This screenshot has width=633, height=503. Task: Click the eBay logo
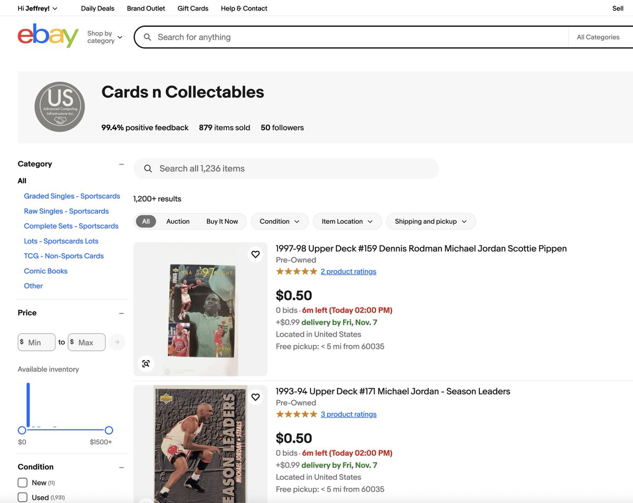click(48, 36)
